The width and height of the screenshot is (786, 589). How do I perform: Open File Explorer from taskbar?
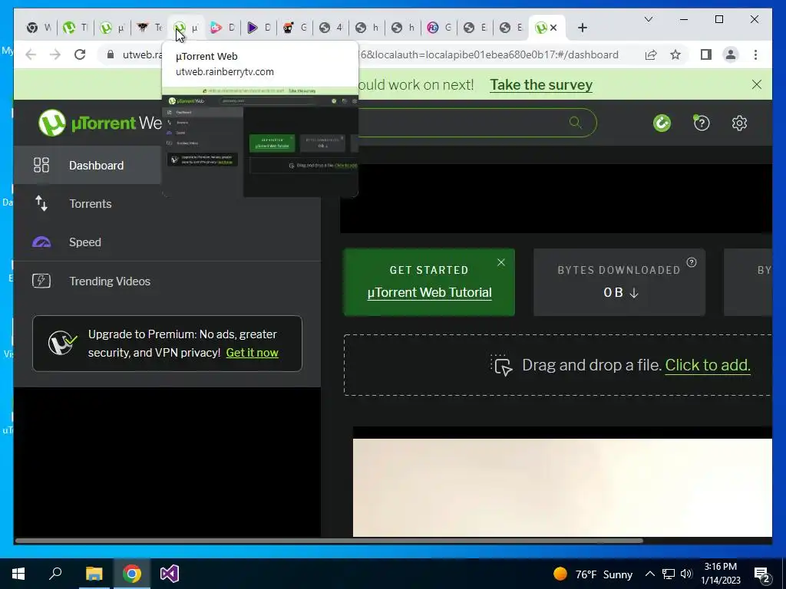(94, 574)
